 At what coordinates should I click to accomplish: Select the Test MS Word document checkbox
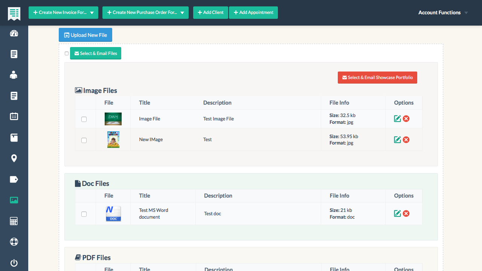(x=85, y=213)
